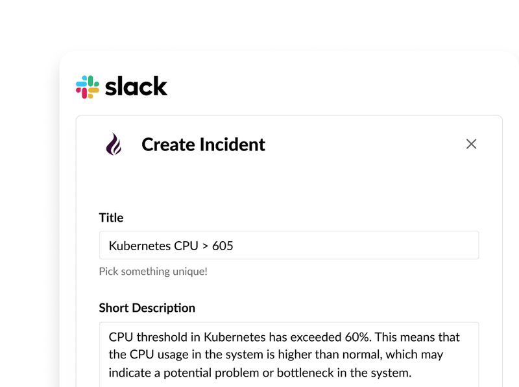Click the 'Pick something unique!' hint text
This screenshot has width=519, height=387.
coord(153,271)
